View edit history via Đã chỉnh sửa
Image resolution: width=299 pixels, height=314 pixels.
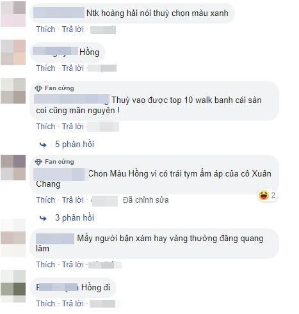[146, 200]
